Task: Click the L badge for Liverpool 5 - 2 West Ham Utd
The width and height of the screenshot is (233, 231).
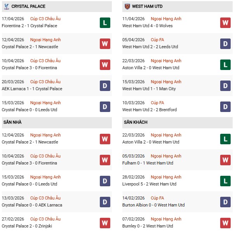Action: (x=226, y=181)
